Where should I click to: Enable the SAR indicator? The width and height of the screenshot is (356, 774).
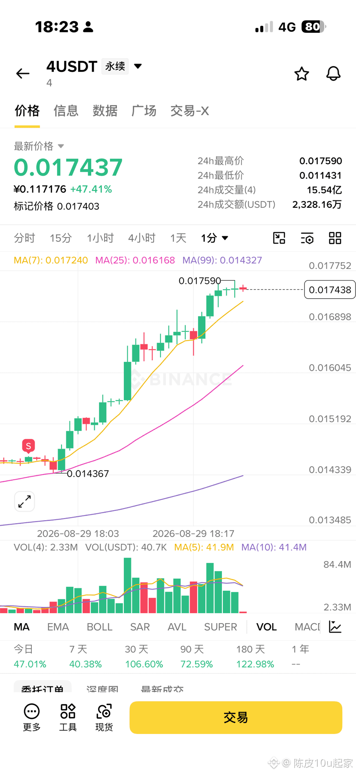pos(140,627)
